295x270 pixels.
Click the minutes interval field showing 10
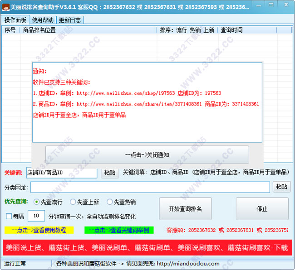coord(36,216)
